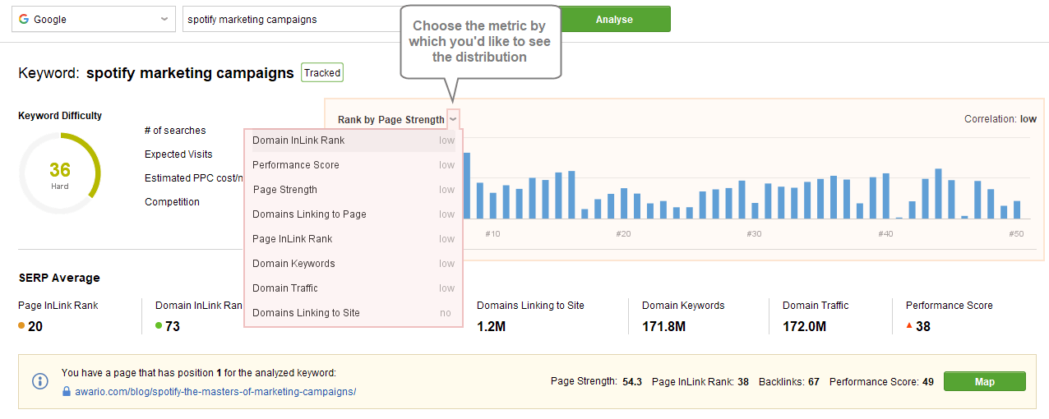Click the Domain Keywords value 171.8M
This screenshot has width=1049, height=419.
point(663,326)
